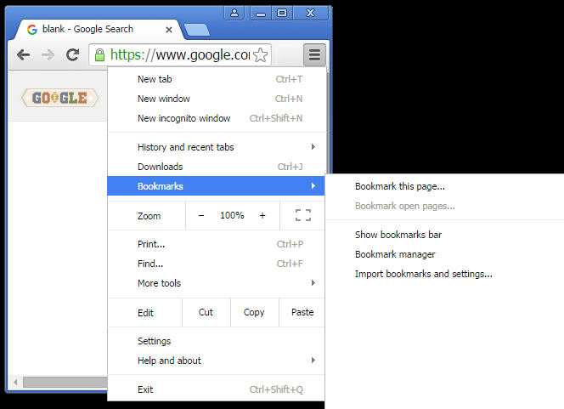Click the greyed Bookmark open pages... entry
Image resolution: width=564 pixels, height=409 pixels.
445,206
